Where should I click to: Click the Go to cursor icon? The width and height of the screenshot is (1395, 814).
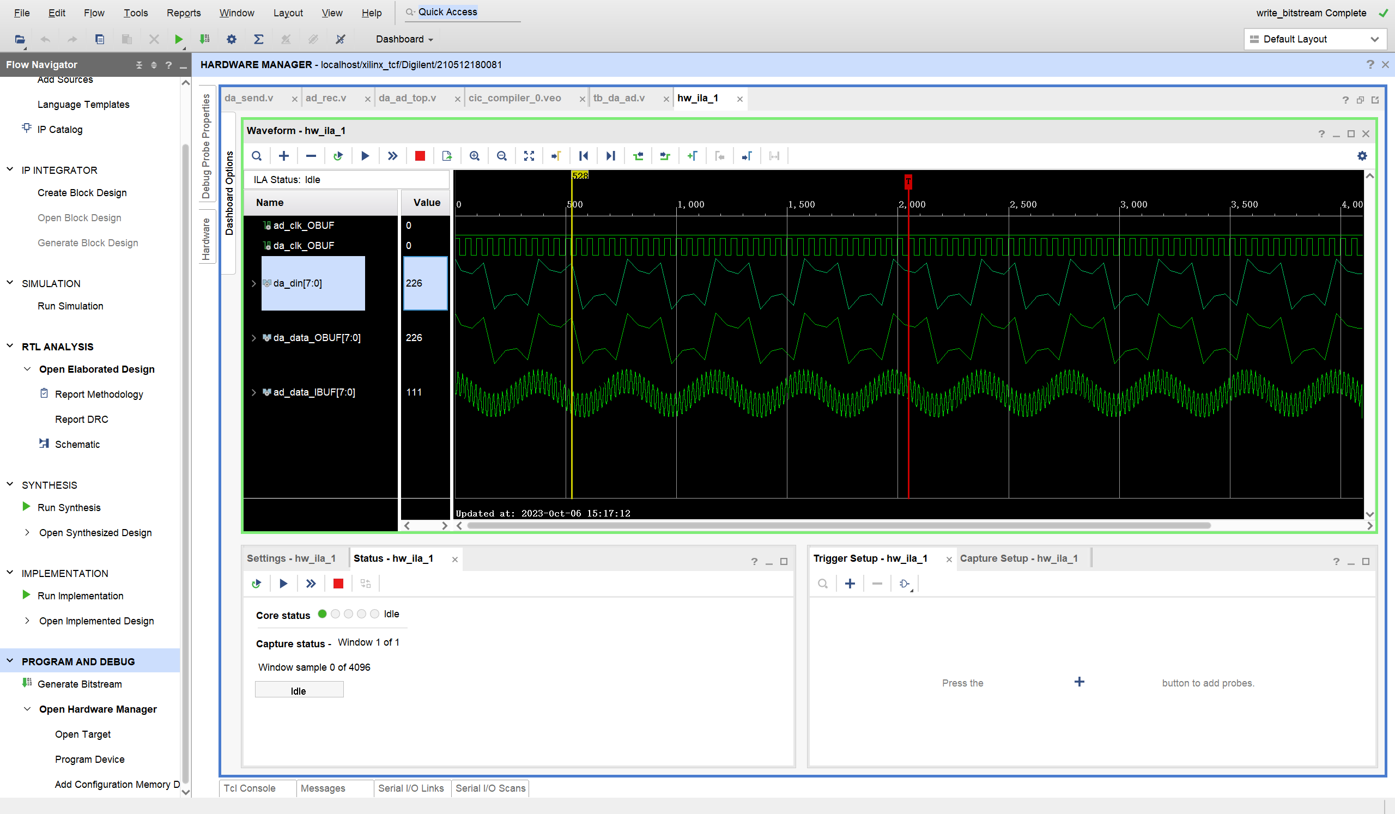click(556, 156)
